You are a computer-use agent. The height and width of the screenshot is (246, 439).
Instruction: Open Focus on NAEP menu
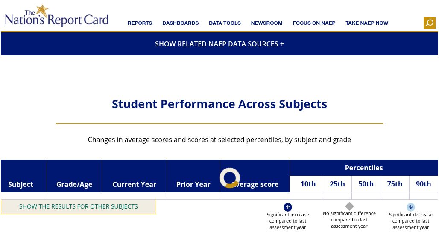click(314, 23)
